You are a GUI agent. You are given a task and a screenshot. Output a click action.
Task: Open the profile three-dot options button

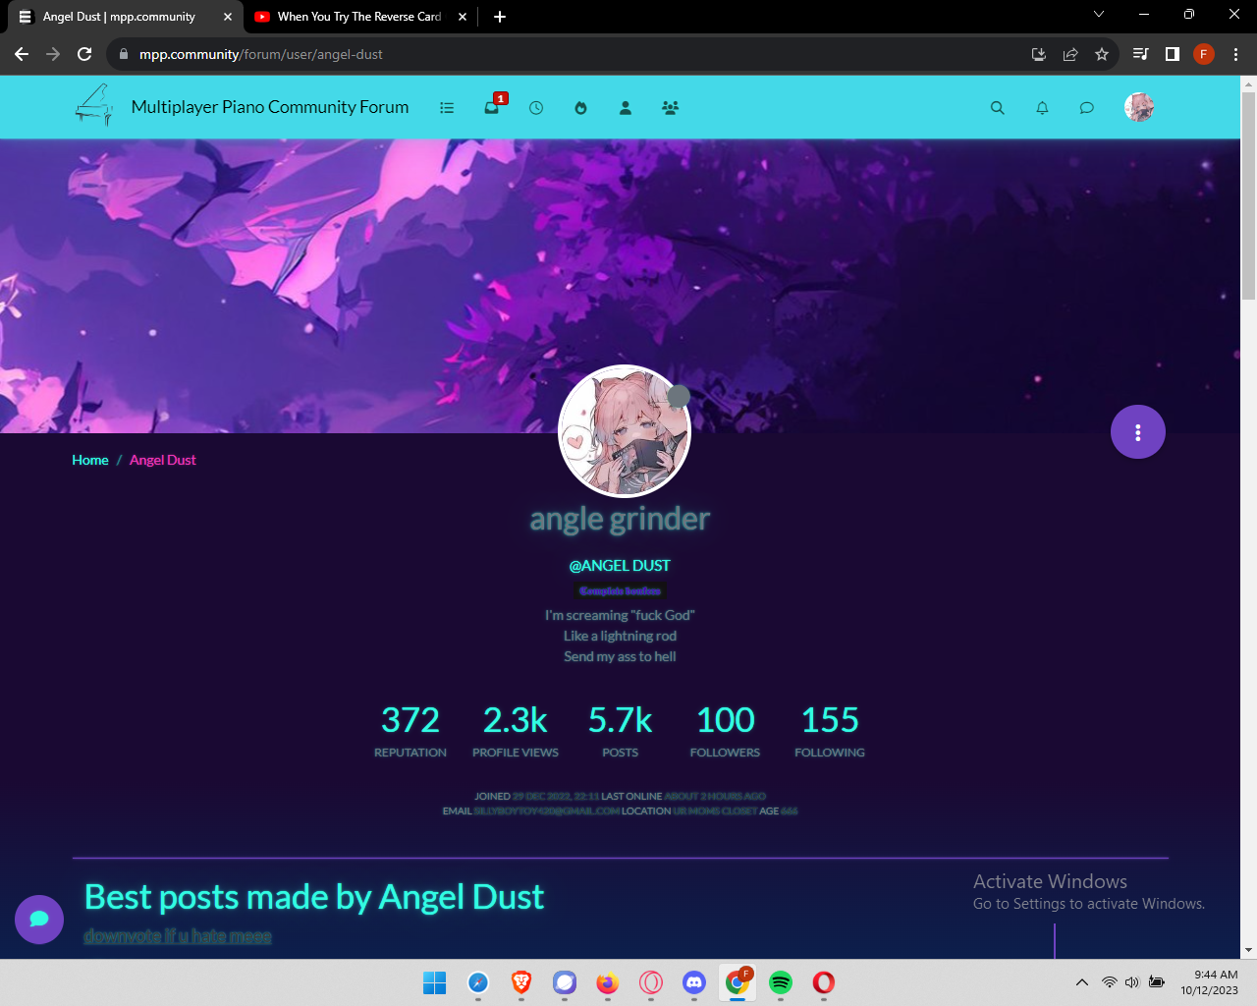[1138, 432]
